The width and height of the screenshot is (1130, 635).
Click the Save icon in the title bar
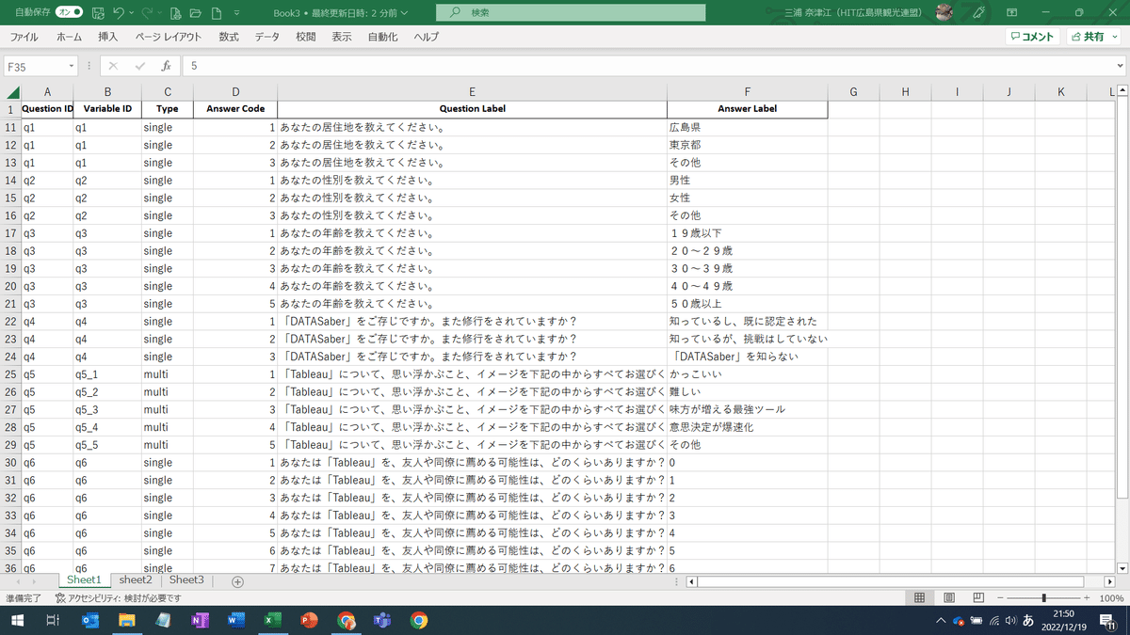point(98,13)
